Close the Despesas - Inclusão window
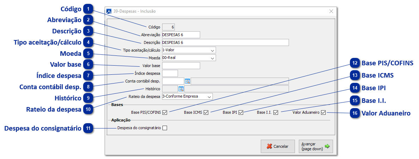The width and height of the screenshot is (419, 159). (331, 12)
